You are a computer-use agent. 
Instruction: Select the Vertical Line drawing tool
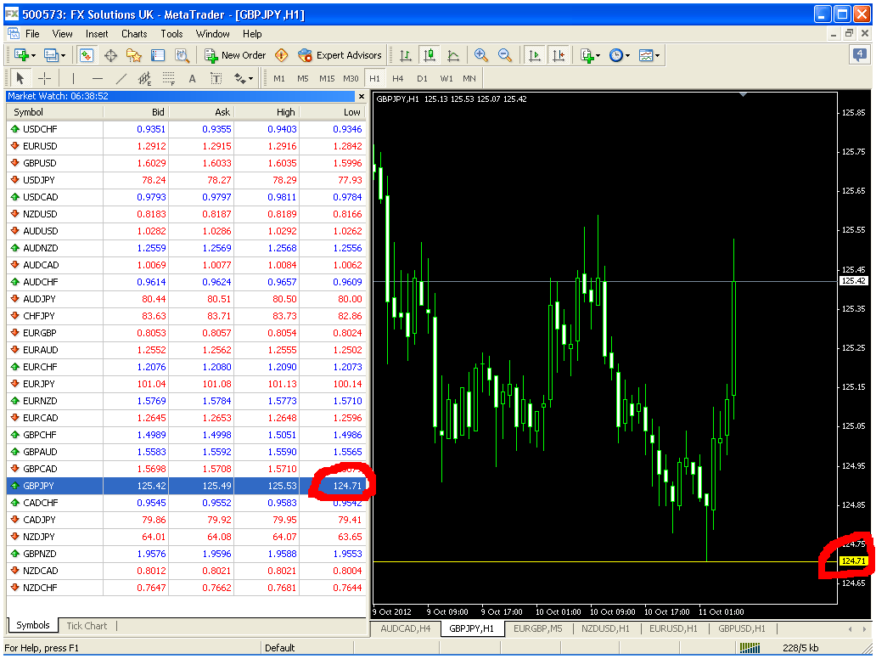click(73, 78)
